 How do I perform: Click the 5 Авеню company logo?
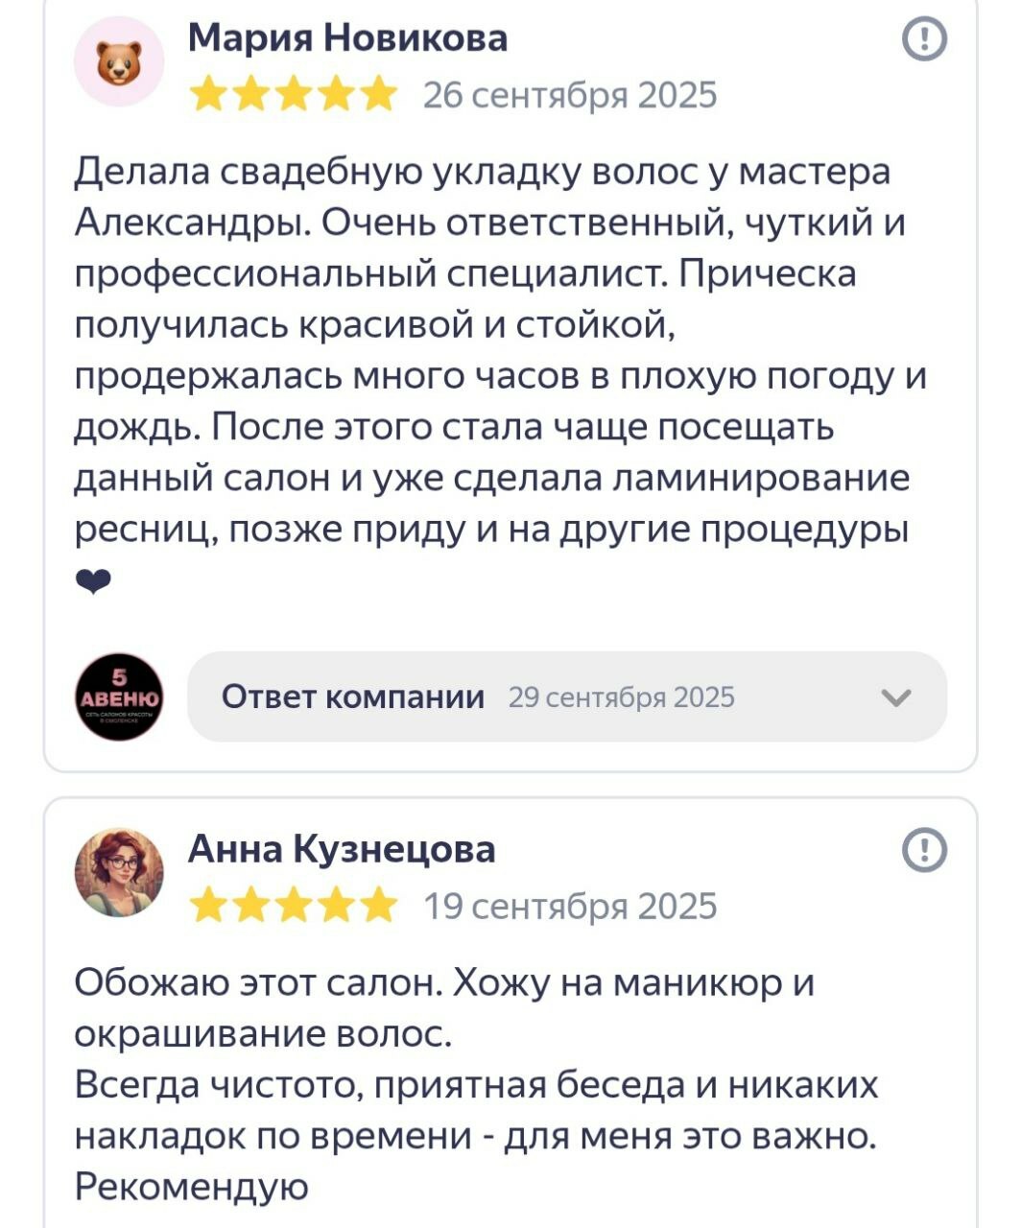coord(119,697)
